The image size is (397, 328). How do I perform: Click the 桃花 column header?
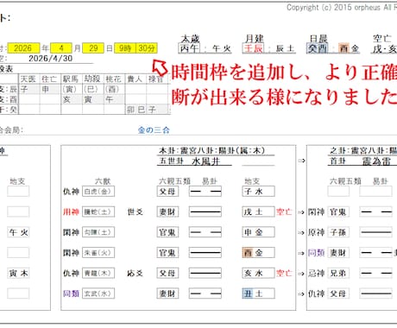tap(114, 79)
